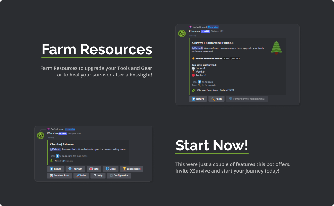Click the @Default mention in Farm Menu embed

click(197, 48)
